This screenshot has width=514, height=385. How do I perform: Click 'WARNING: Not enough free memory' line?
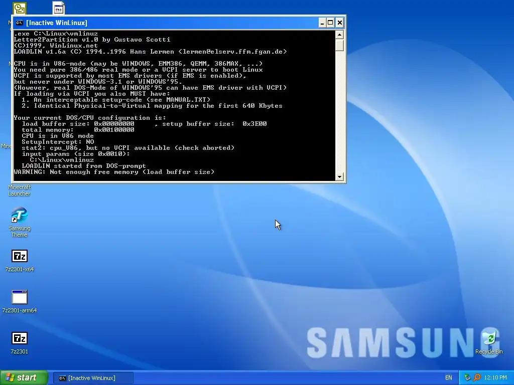tap(114, 172)
